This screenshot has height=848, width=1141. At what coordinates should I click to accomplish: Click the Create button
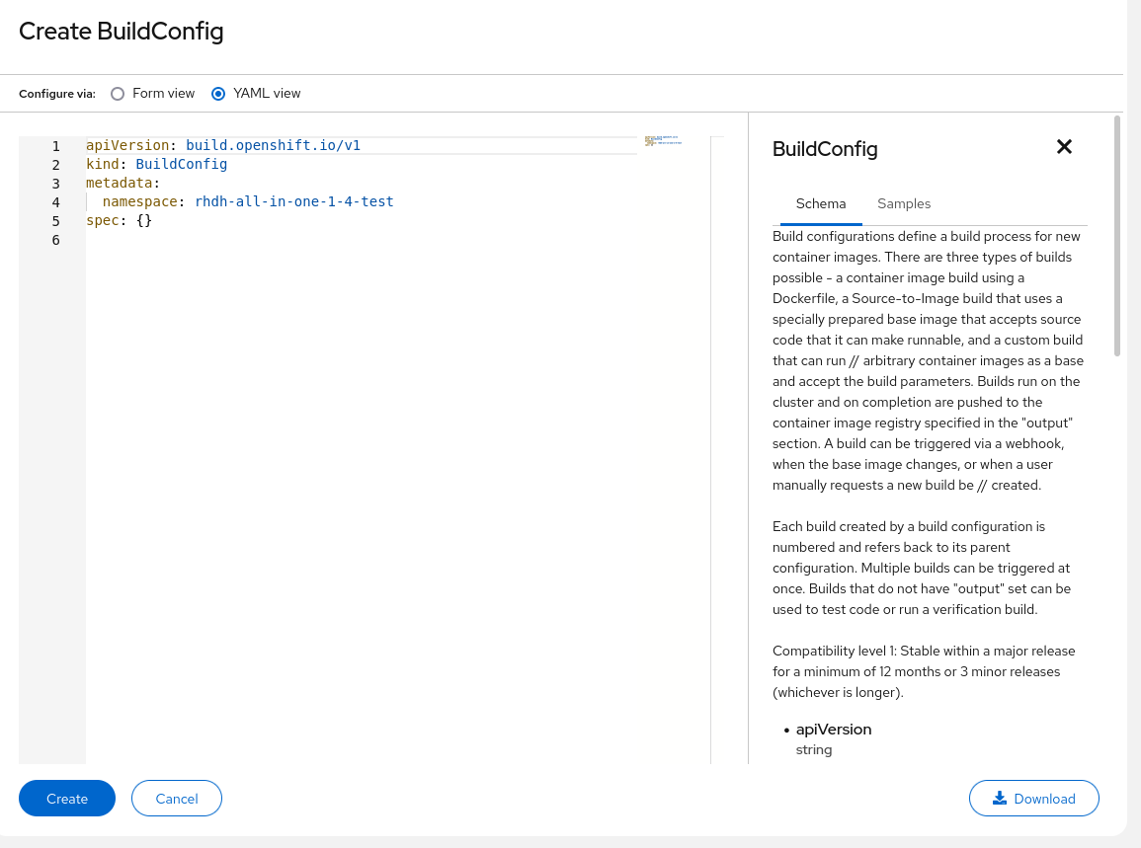coord(67,799)
